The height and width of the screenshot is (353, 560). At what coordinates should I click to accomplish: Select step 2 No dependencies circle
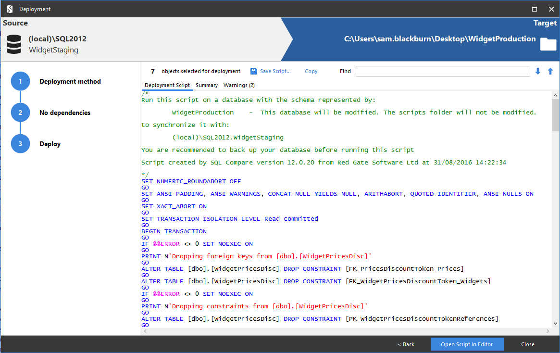(x=20, y=113)
